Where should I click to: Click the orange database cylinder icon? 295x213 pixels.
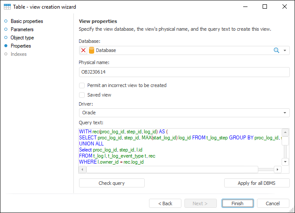(x=92, y=50)
